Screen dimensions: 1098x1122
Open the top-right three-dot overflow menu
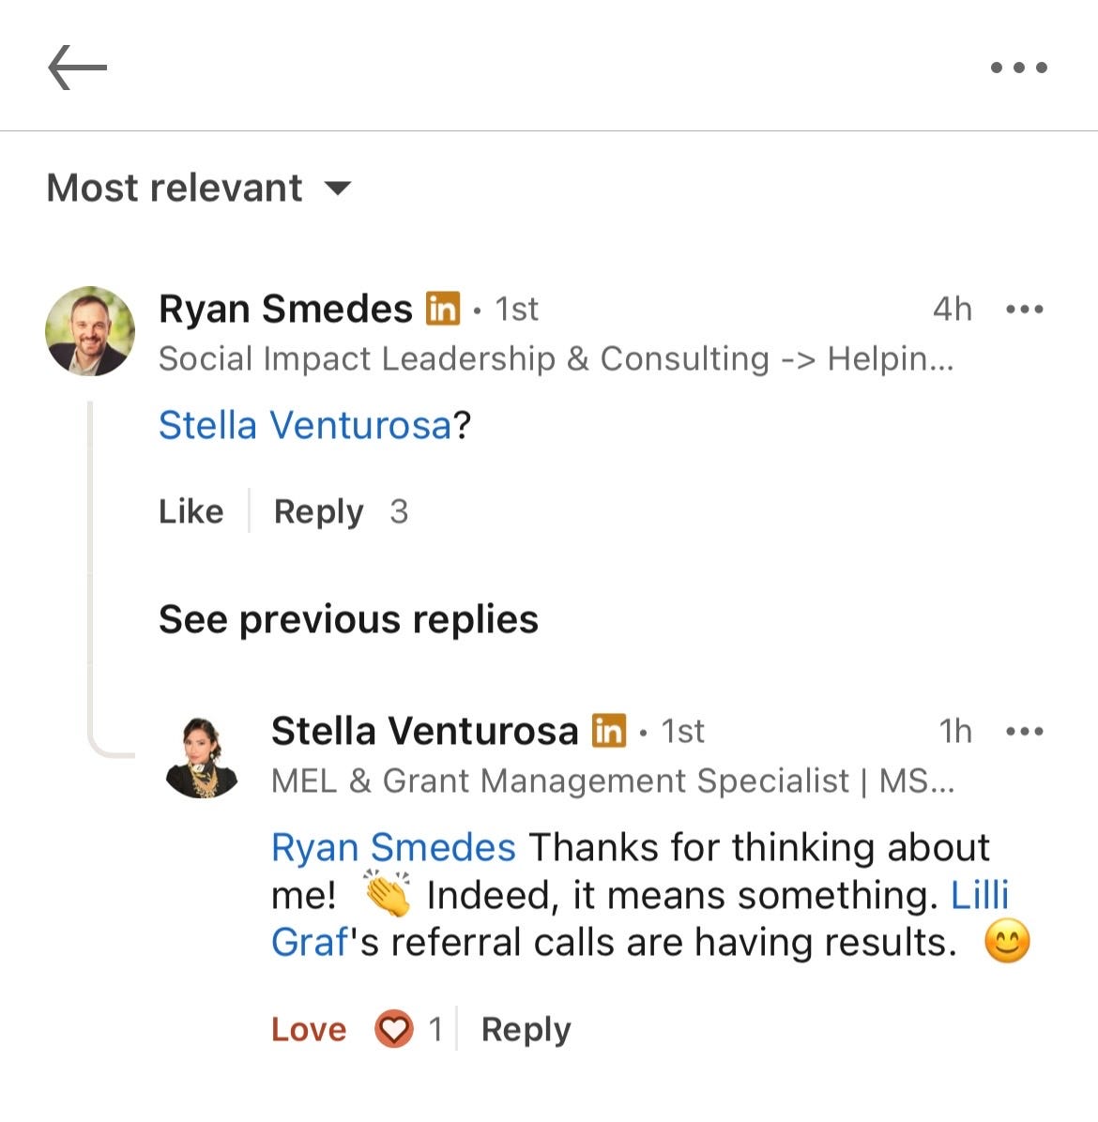coord(1018,68)
